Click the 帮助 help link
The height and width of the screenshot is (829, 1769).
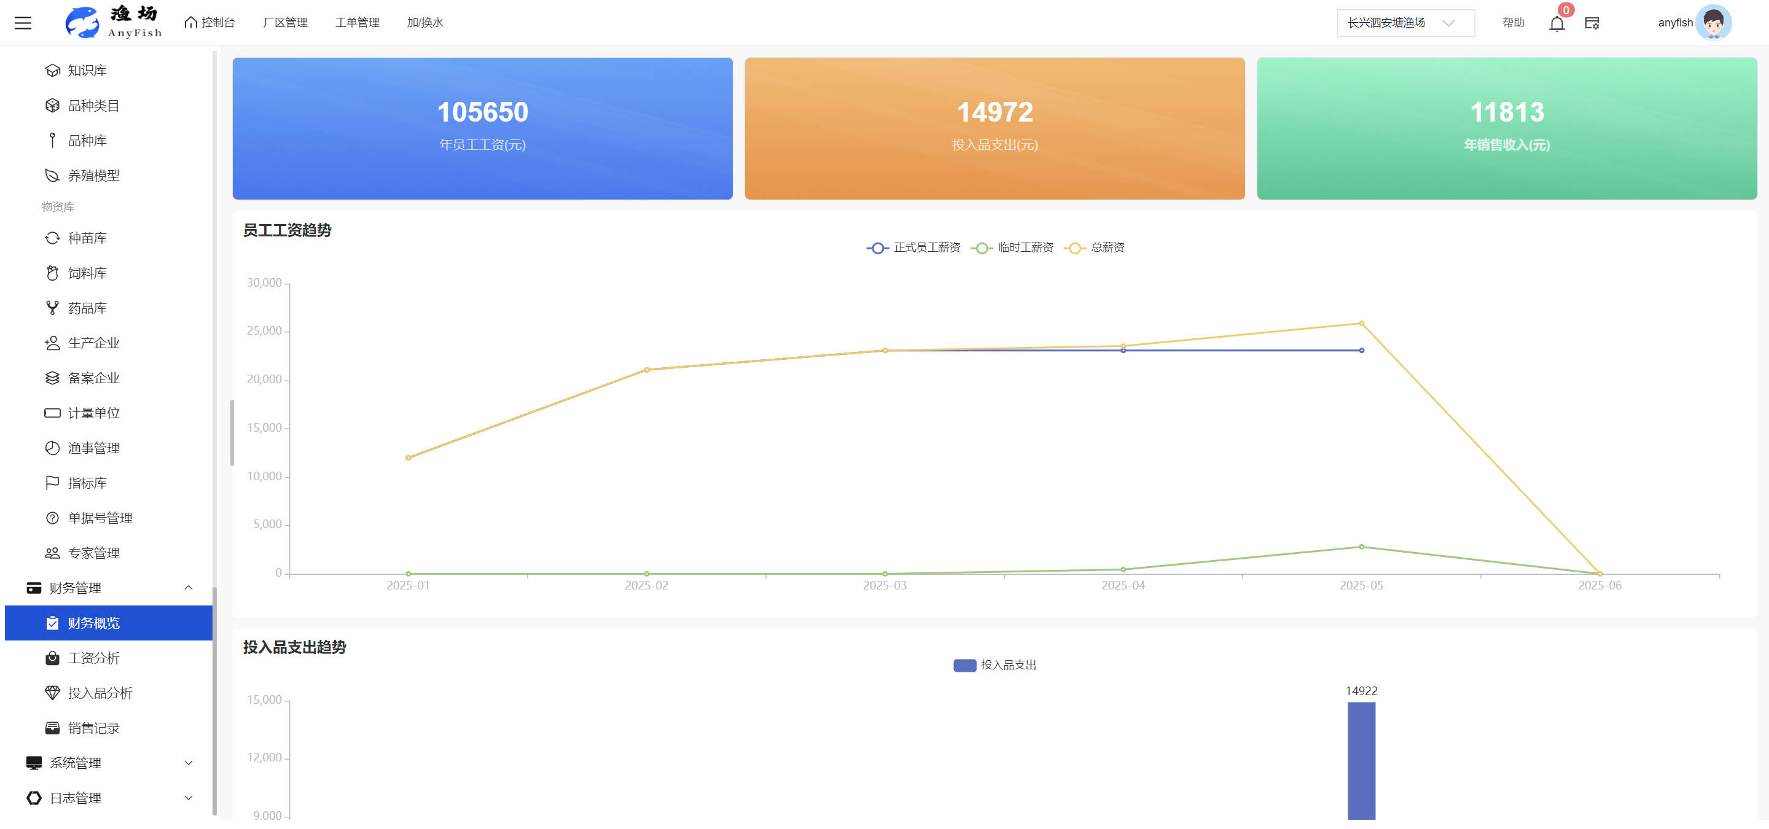[1513, 23]
